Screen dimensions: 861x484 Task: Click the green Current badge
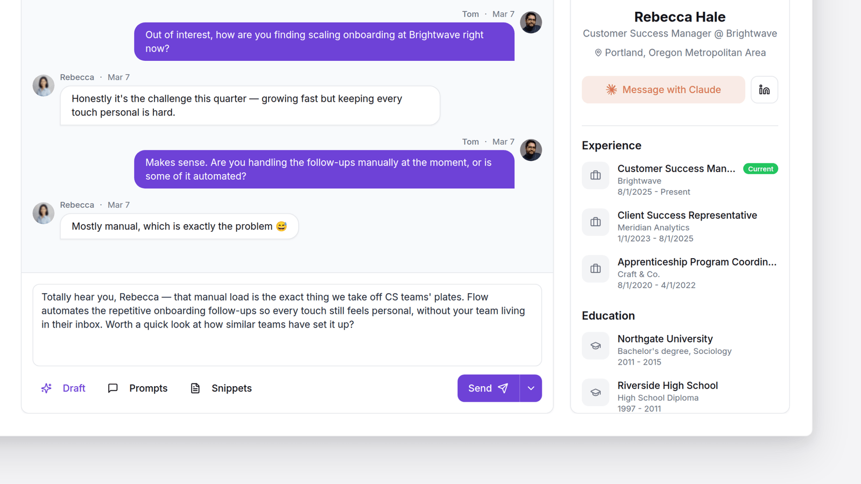(x=760, y=169)
